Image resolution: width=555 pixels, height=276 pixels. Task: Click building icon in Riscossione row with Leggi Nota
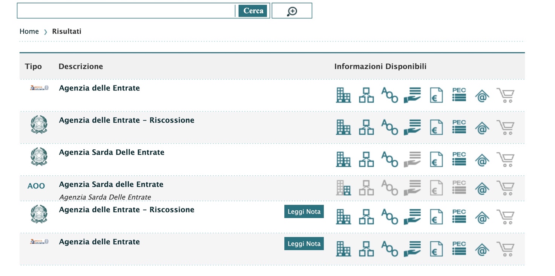[343, 217]
